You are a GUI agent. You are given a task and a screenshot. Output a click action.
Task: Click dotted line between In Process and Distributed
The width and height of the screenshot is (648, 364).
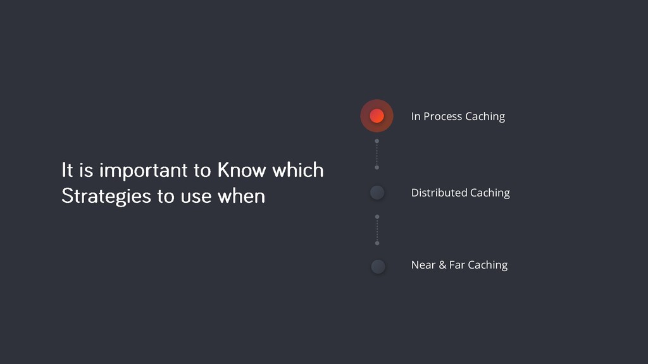(377, 154)
